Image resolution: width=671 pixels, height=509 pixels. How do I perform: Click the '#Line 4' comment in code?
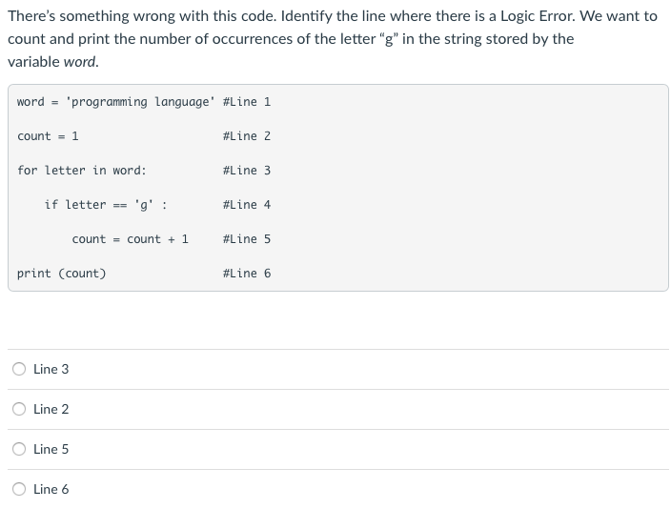[x=247, y=205]
